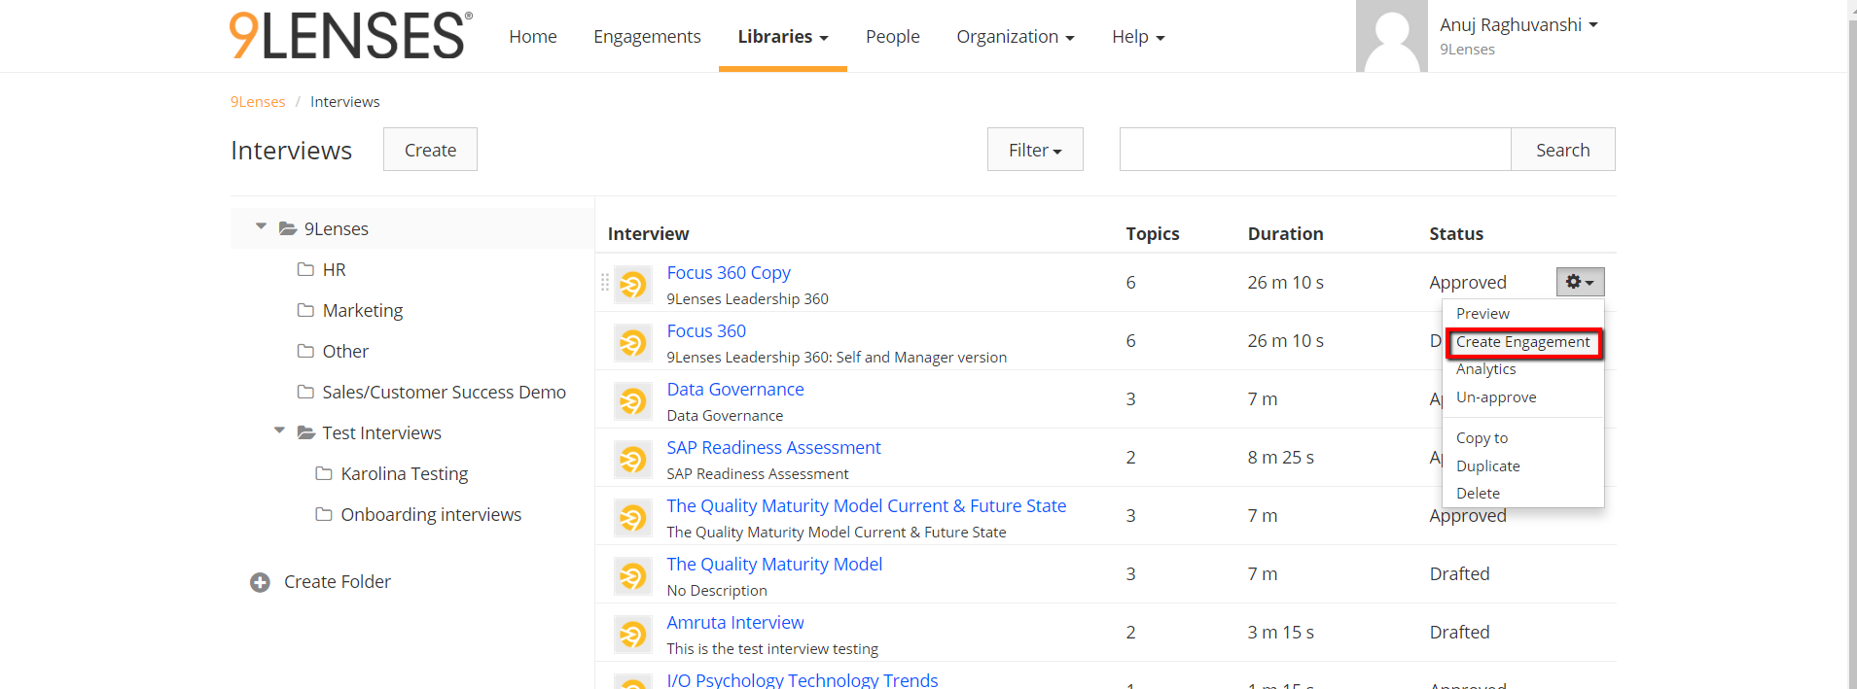Open the gear actions menu for Focus 360 Copy
Image resolution: width=1857 pixels, height=689 pixels.
pos(1580,282)
